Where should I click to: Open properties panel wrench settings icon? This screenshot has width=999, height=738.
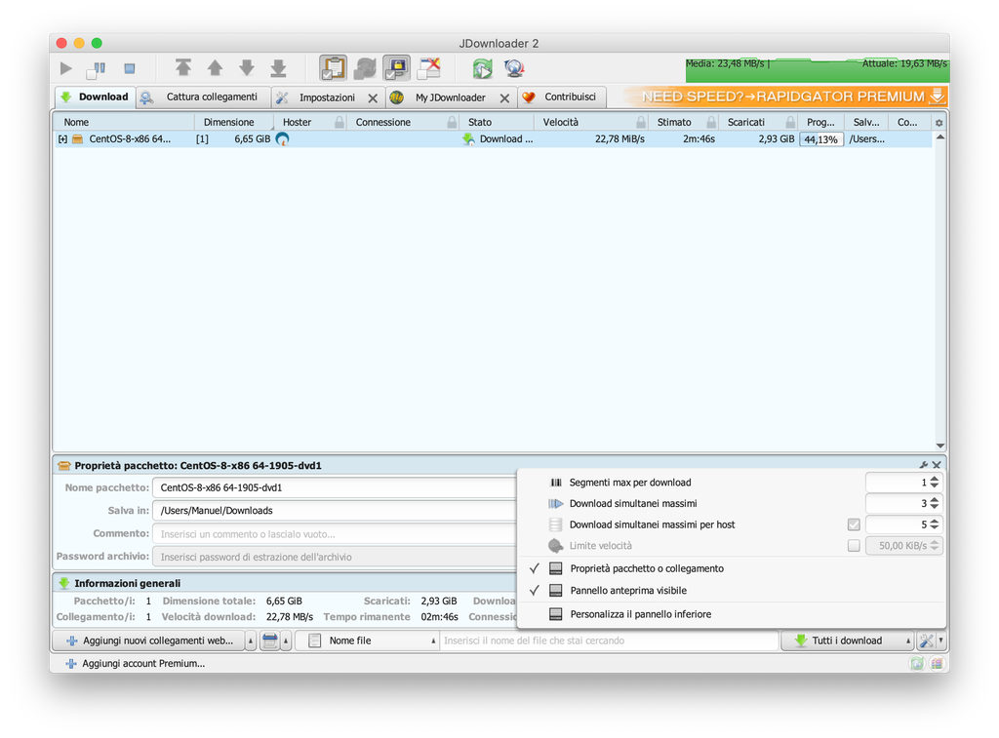924,465
